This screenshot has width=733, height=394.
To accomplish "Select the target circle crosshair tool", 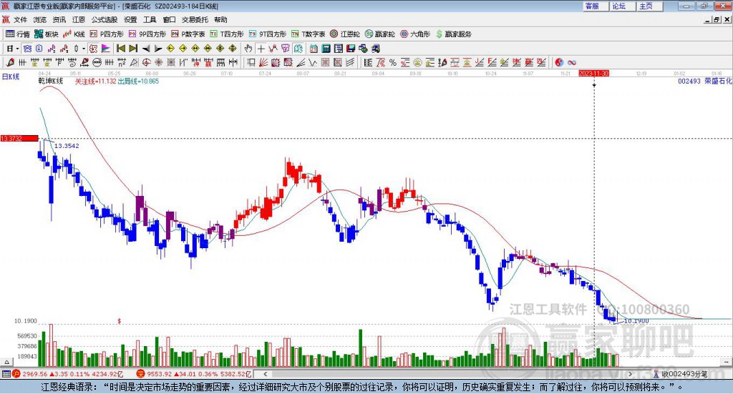I will (x=146, y=62).
